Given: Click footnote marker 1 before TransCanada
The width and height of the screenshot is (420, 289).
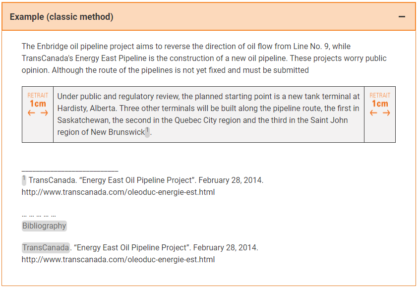Looking at the screenshot, I should [24, 180].
